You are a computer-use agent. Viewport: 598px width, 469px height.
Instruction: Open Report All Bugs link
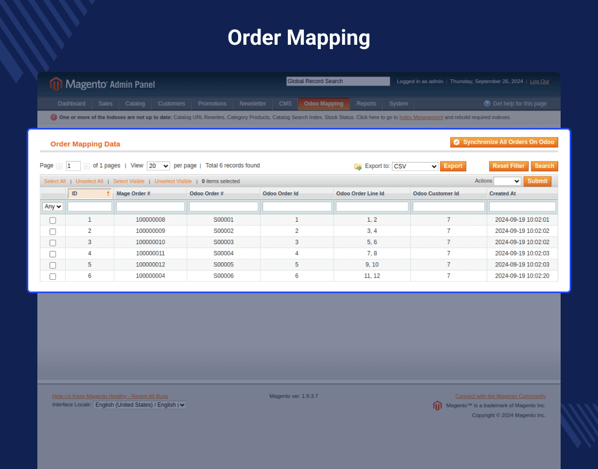110,397
